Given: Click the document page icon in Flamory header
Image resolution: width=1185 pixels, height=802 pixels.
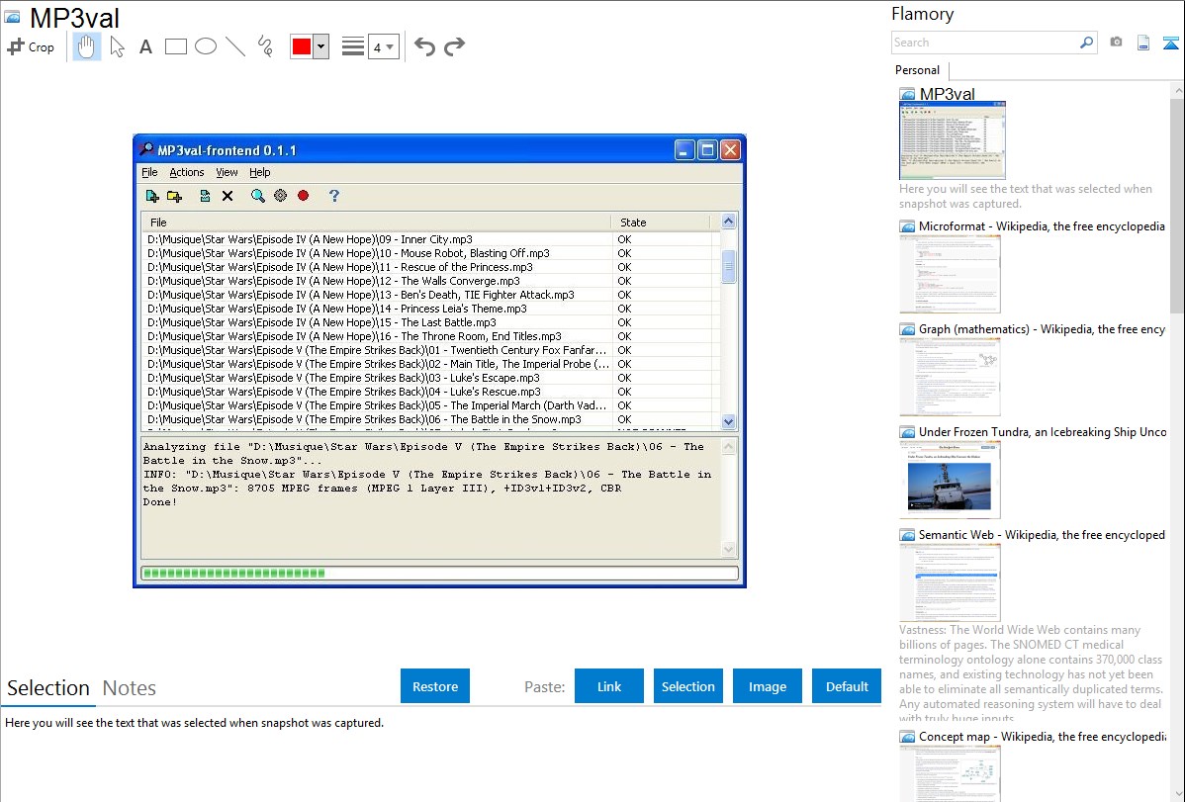Looking at the screenshot, I should [x=1143, y=43].
